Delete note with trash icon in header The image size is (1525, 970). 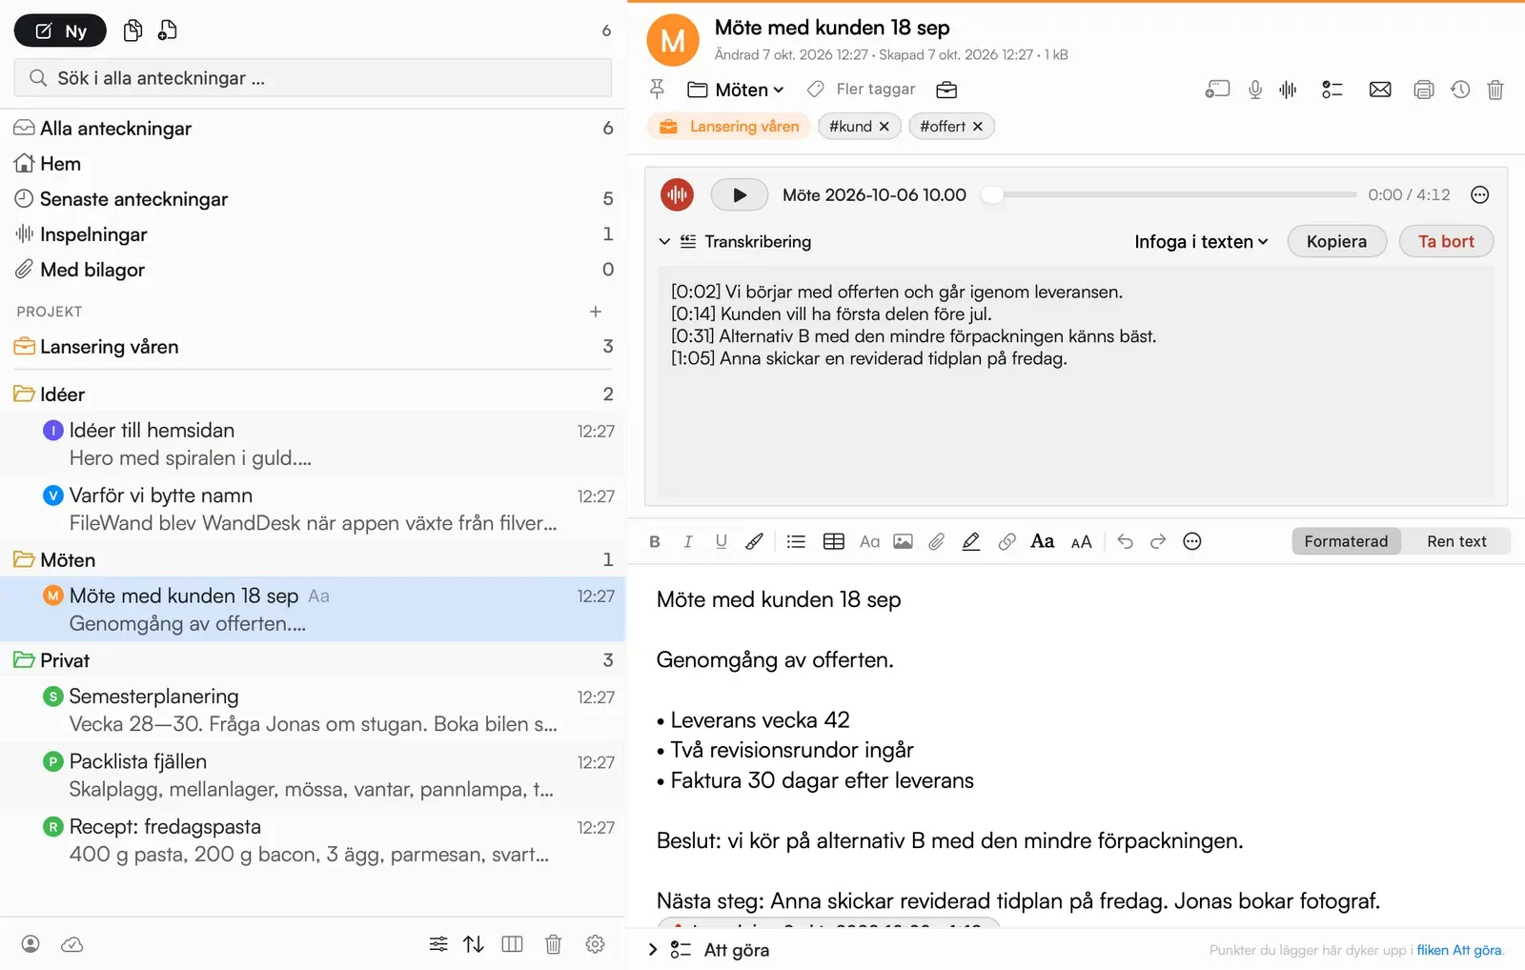[1495, 90]
